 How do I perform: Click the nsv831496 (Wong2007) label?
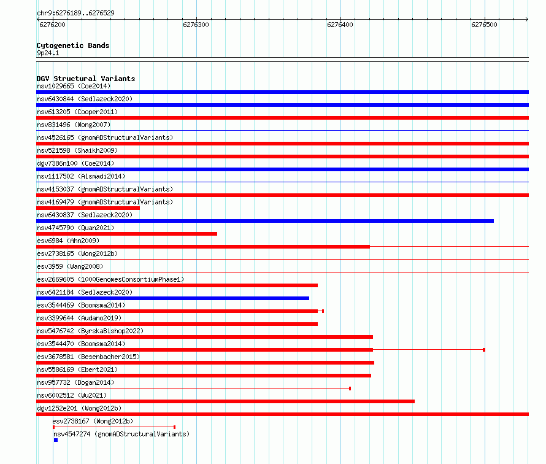[74, 125]
